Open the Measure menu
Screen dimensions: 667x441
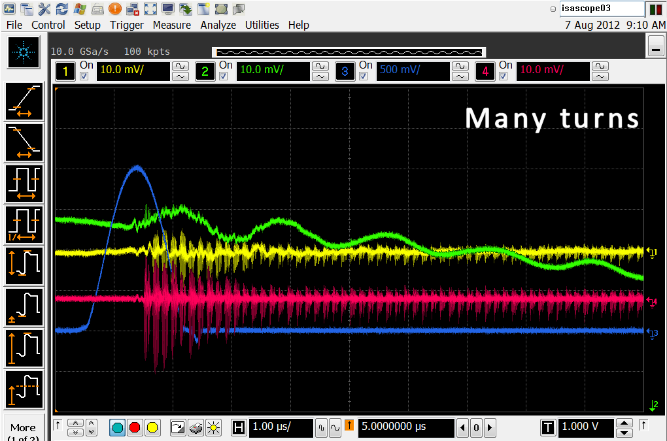point(171,25)
